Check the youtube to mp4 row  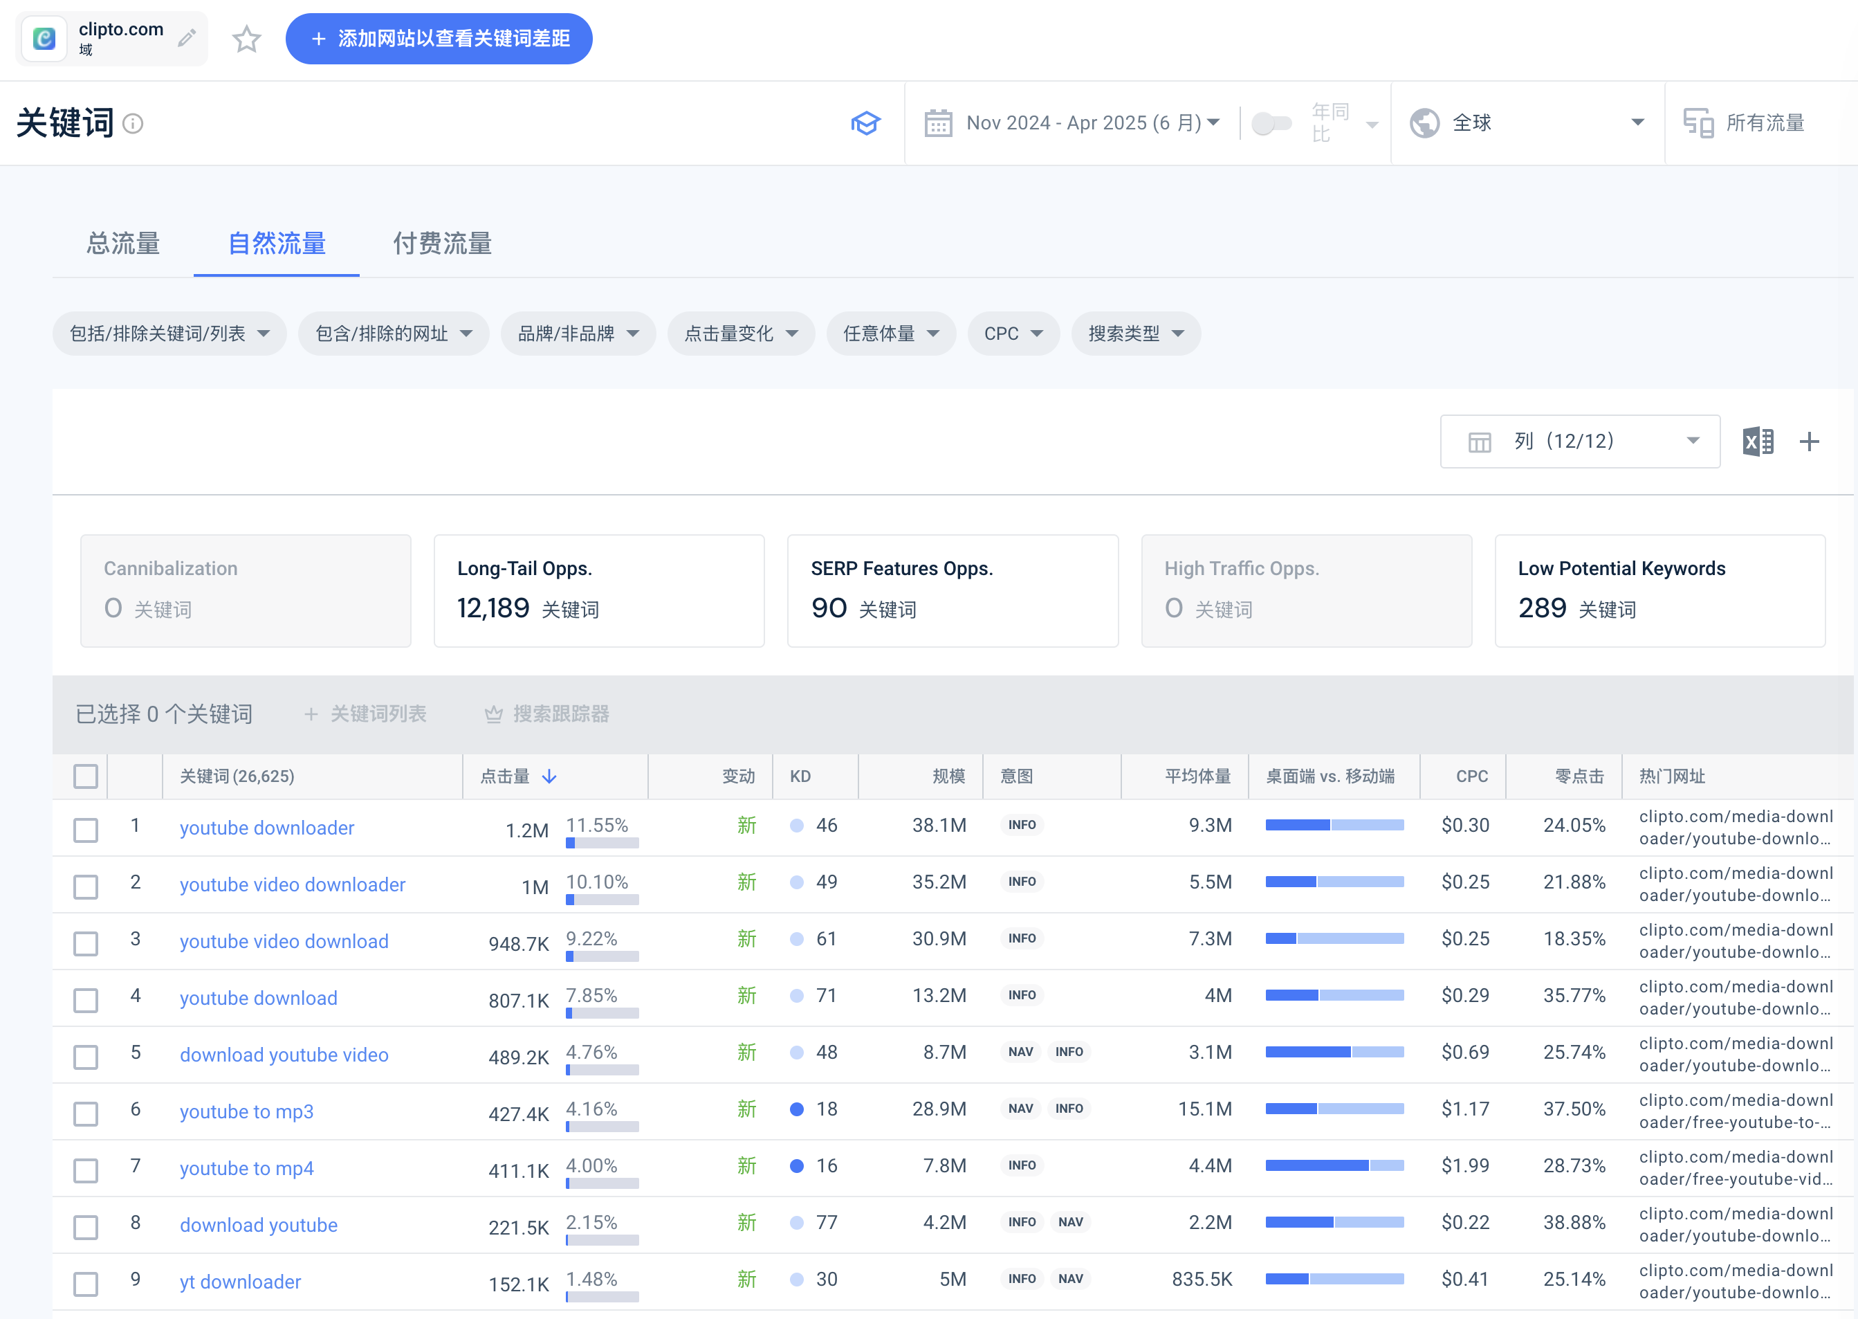coord(85,1171)
